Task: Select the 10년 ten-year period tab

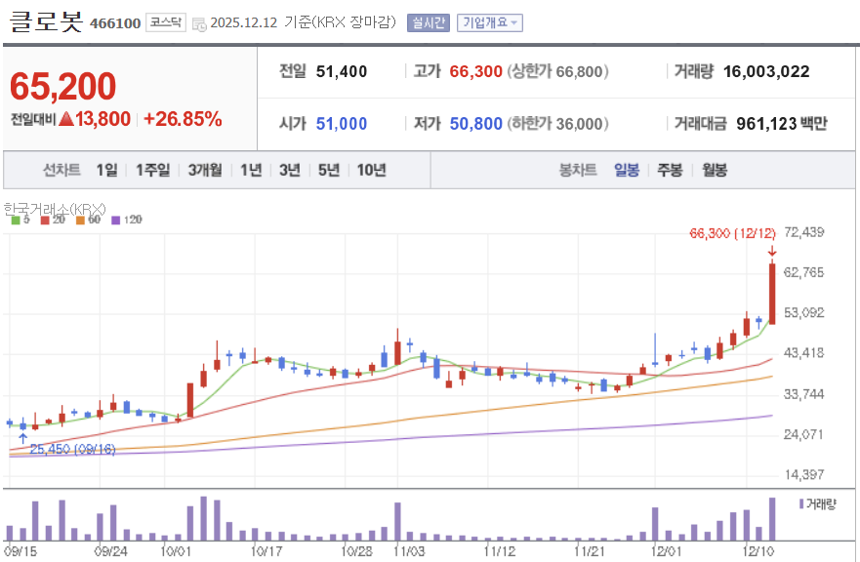Action: click(x=372, y=169)
